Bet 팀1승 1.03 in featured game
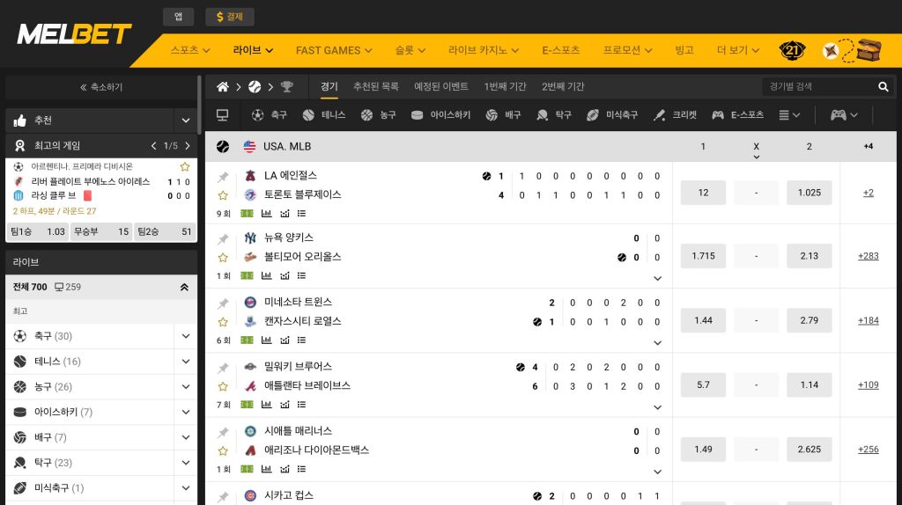Image resolution: width=902 pixels, height=505 pixels. click(38, 231)
